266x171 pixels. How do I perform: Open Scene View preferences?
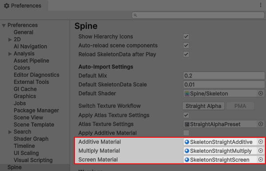click(x=28, y=117)
